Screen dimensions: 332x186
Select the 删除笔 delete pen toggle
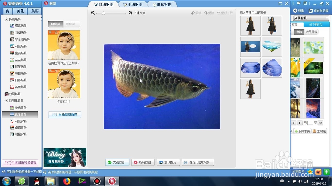pyautogui.click(x=71, y=24)
